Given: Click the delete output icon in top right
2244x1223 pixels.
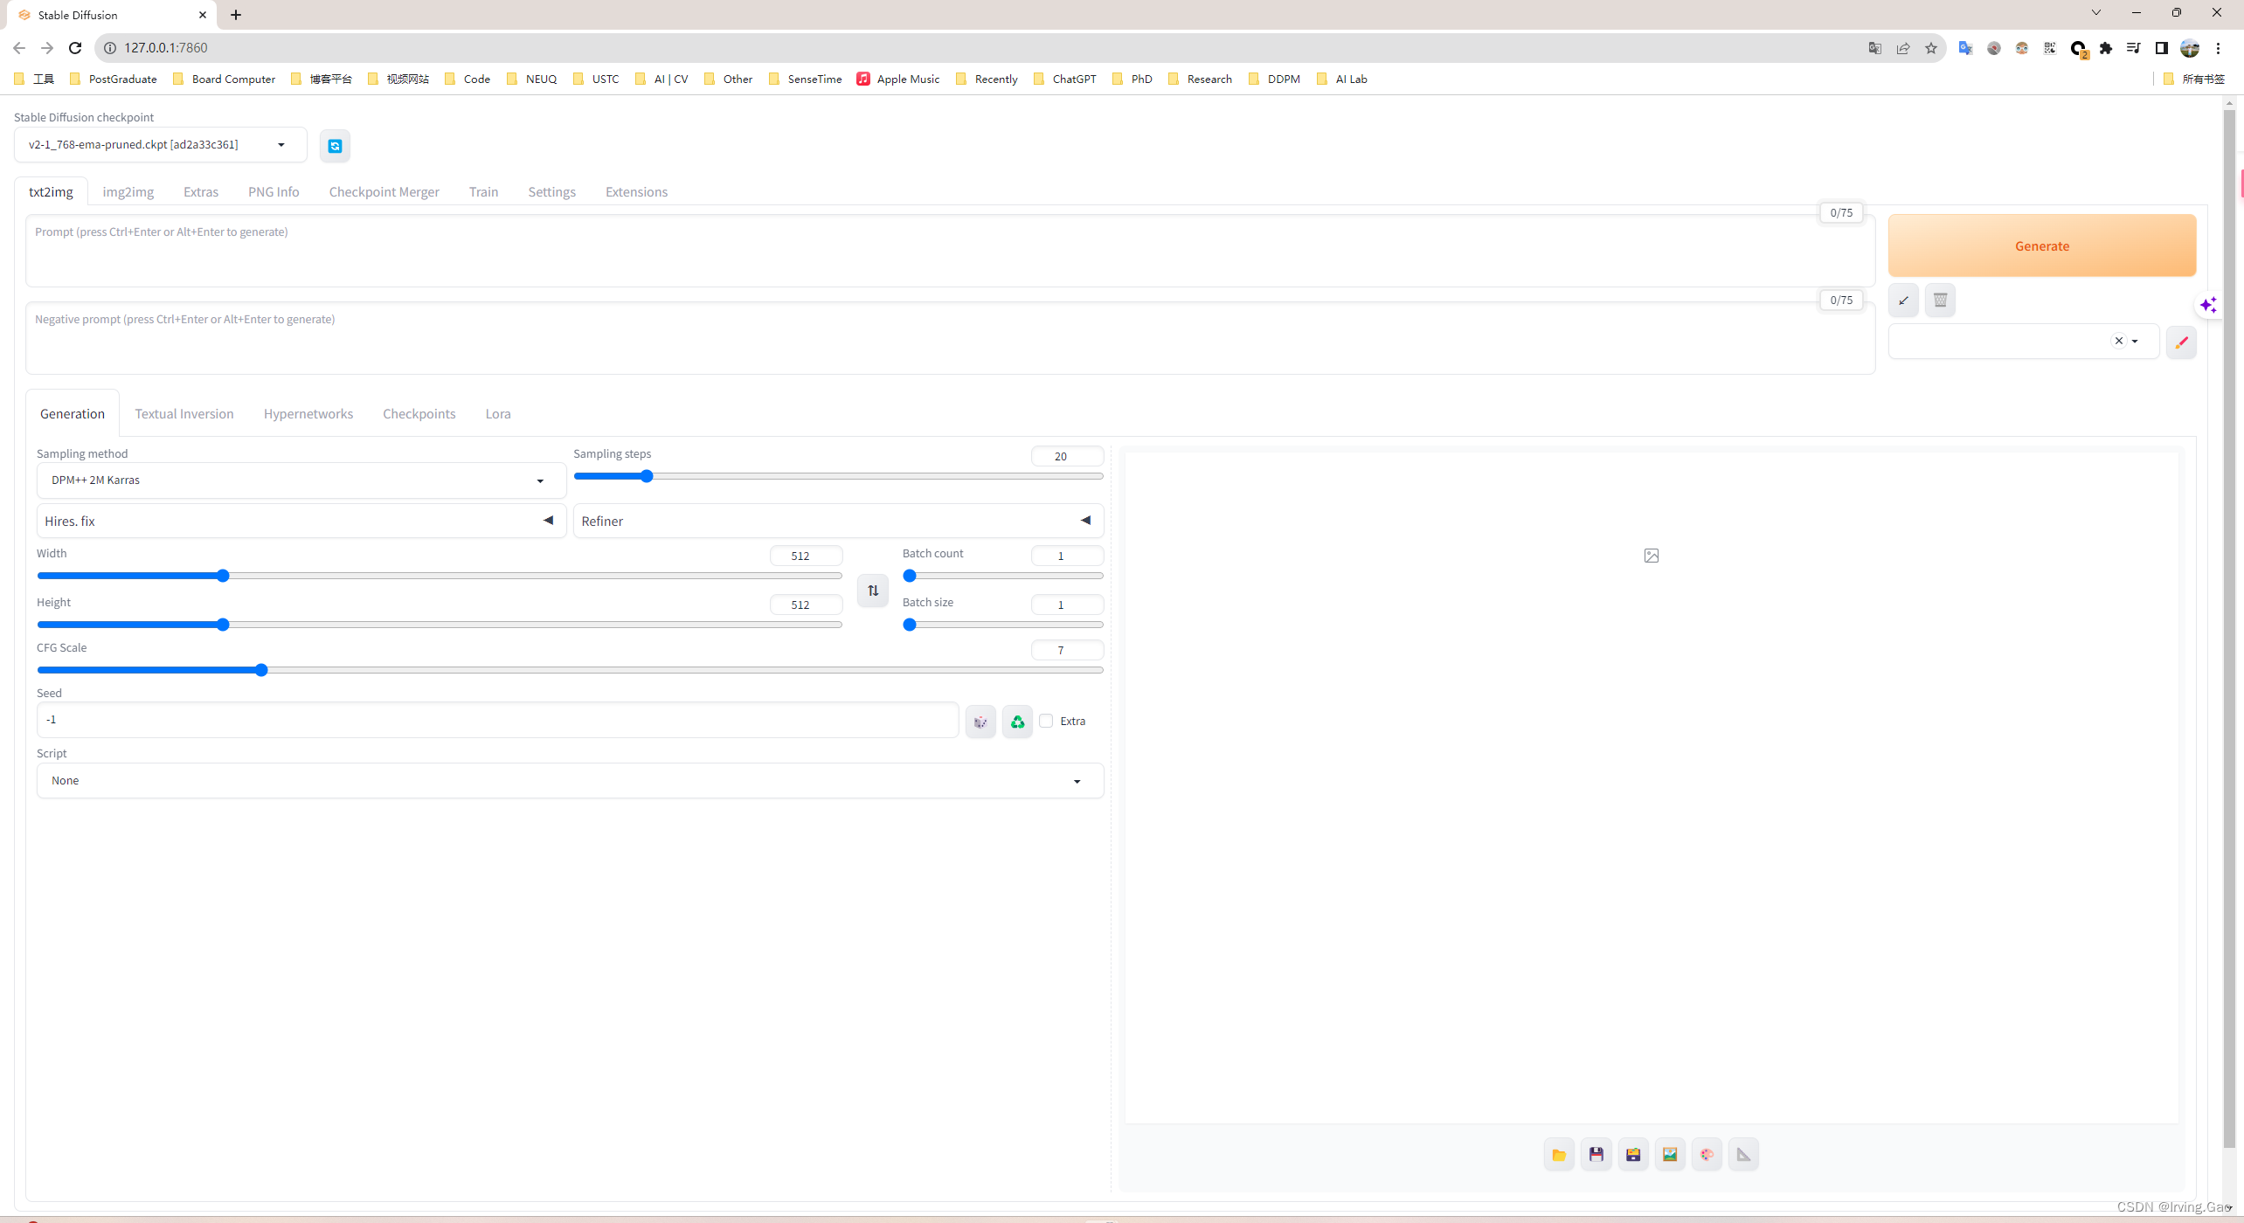Looking at the screenshot, I should pyautogui.click(x=1942, y=300).
